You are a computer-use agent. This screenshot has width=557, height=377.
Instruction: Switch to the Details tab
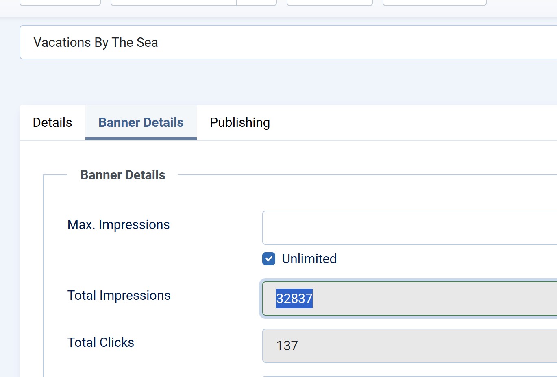point(52,122)
